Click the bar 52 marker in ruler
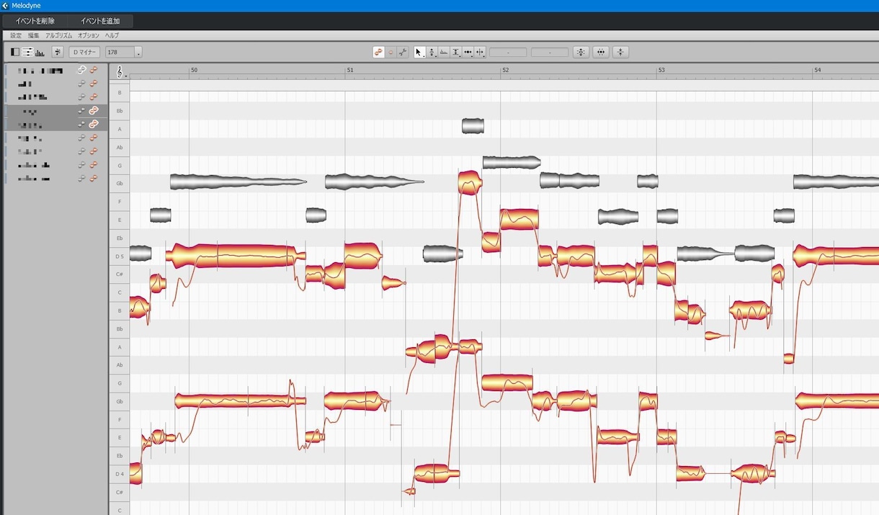 (x=505, y=70)
